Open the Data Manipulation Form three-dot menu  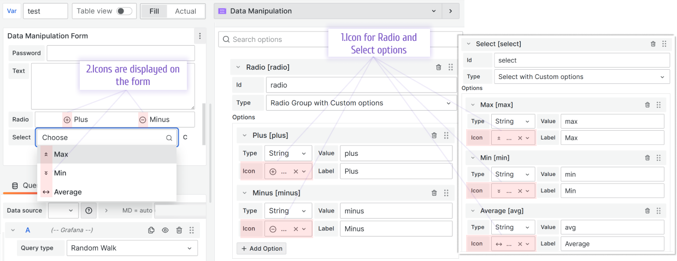(x=200, y=36)
